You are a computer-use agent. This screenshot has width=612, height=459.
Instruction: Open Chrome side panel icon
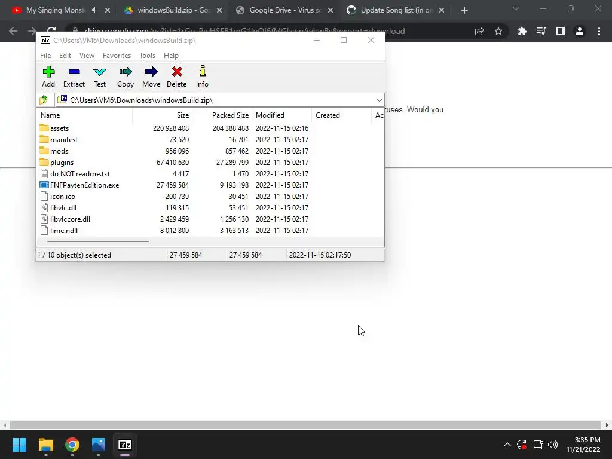561,31
